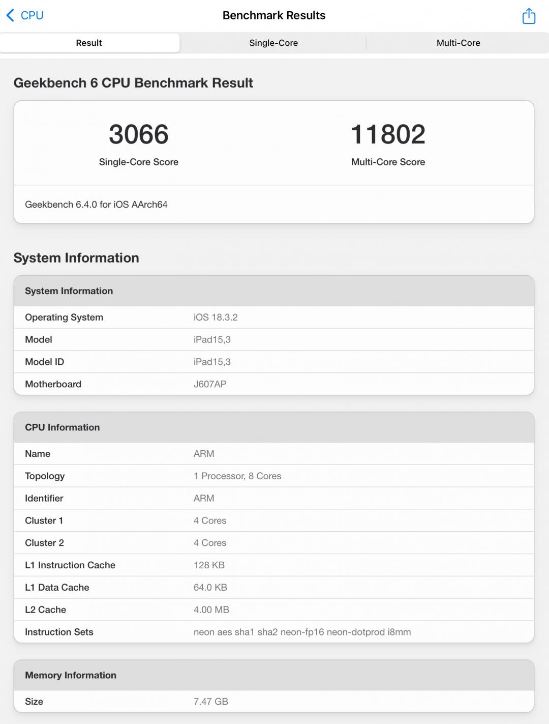The image size is (549, 724).
Task: Tap the back chevron icon
Action: coord(10,15)
